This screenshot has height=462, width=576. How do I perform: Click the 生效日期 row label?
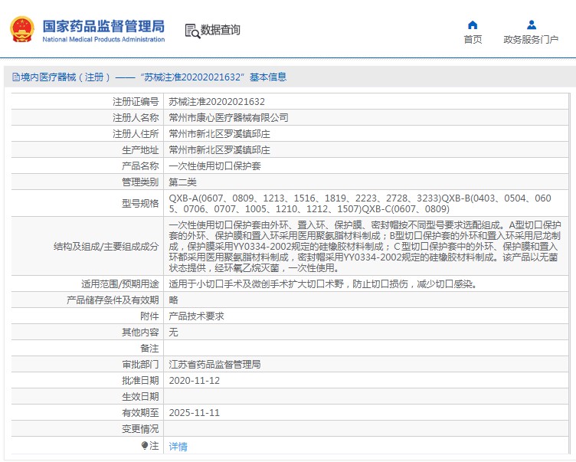[x=140, y=397]
